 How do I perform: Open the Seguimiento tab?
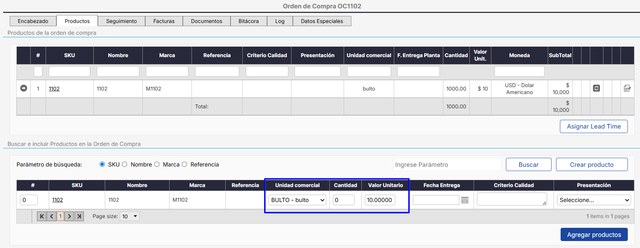coord(121,21)
